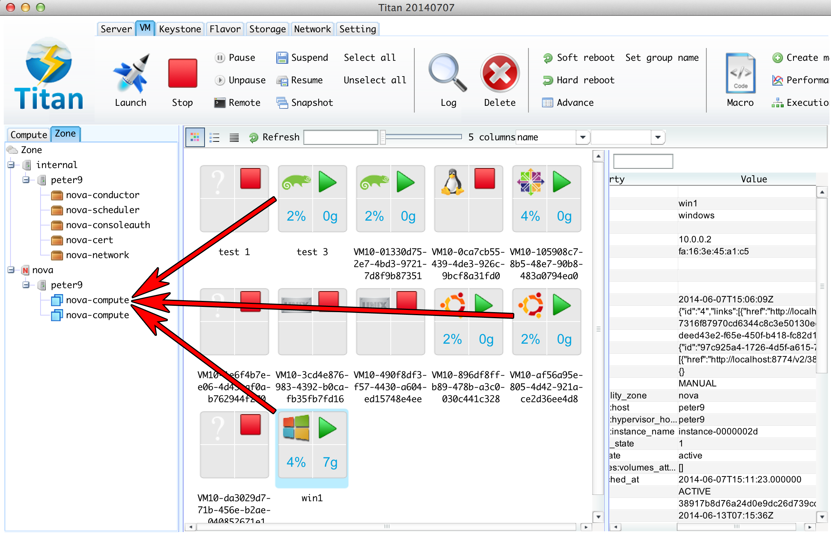Open the Storage tab
The width and height of the screenshot is (831, 535).
coord(267,29)
